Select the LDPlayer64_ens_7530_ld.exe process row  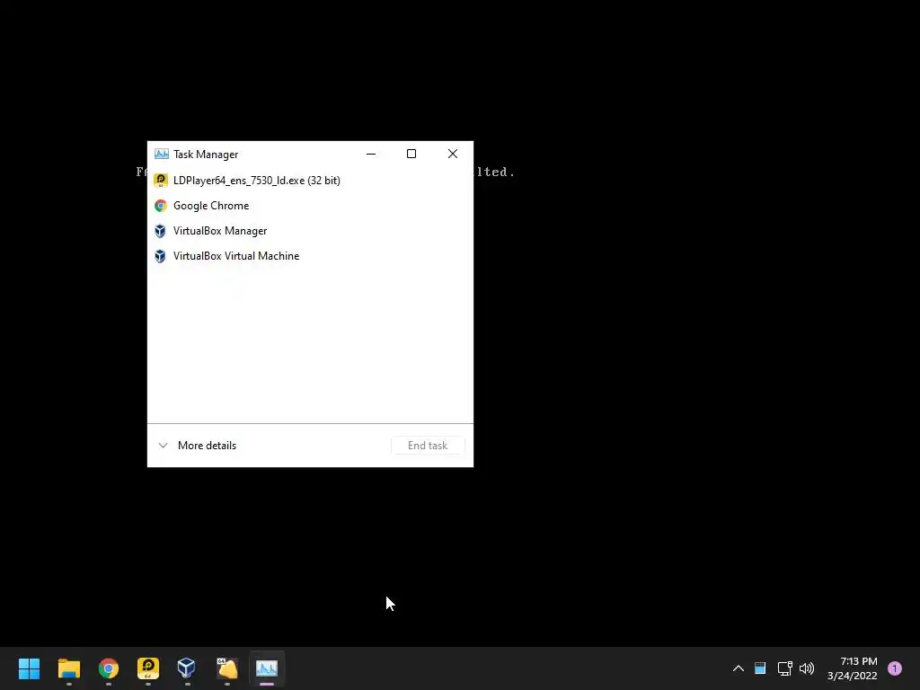310,180
